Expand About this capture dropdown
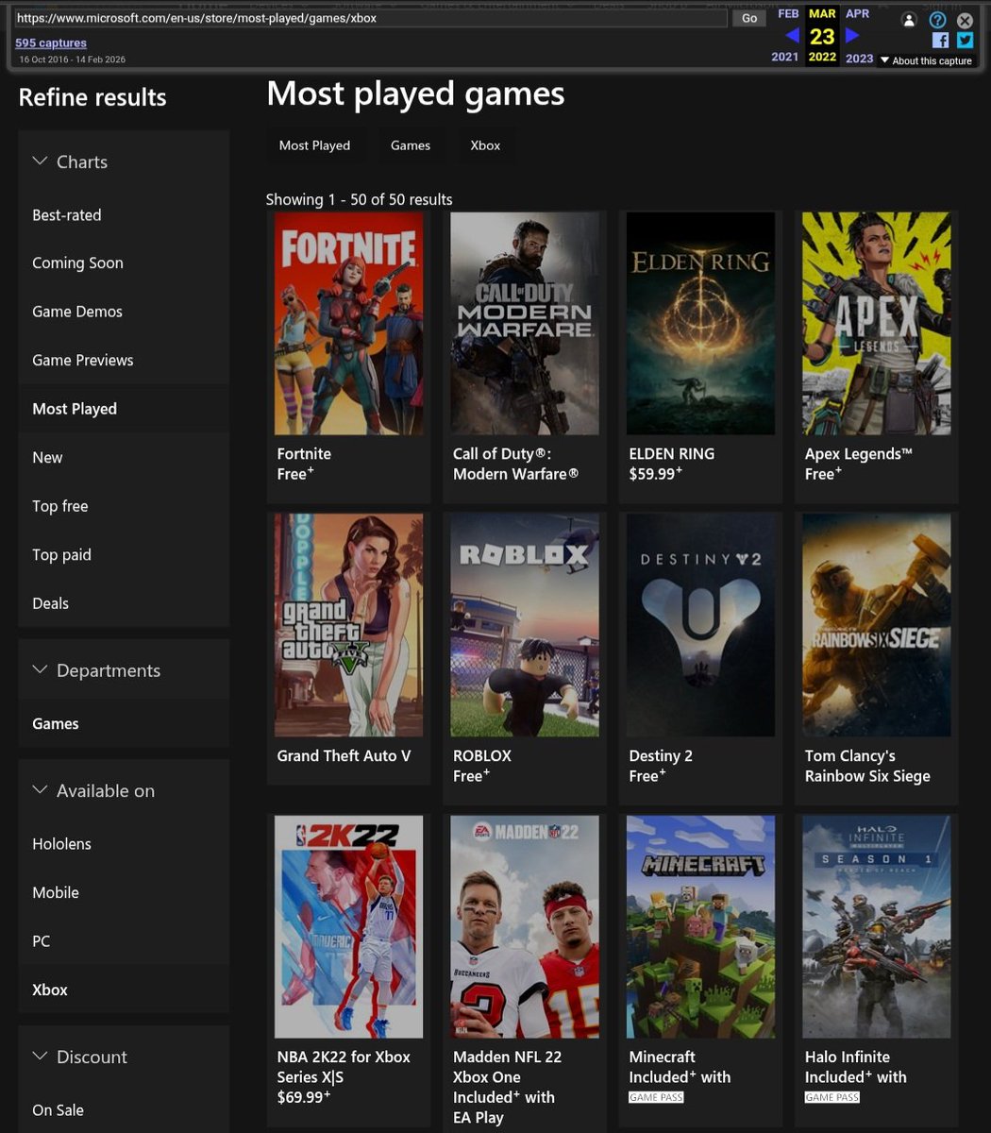The height and width of the screenshot is (1133, 991). (926, 60)
